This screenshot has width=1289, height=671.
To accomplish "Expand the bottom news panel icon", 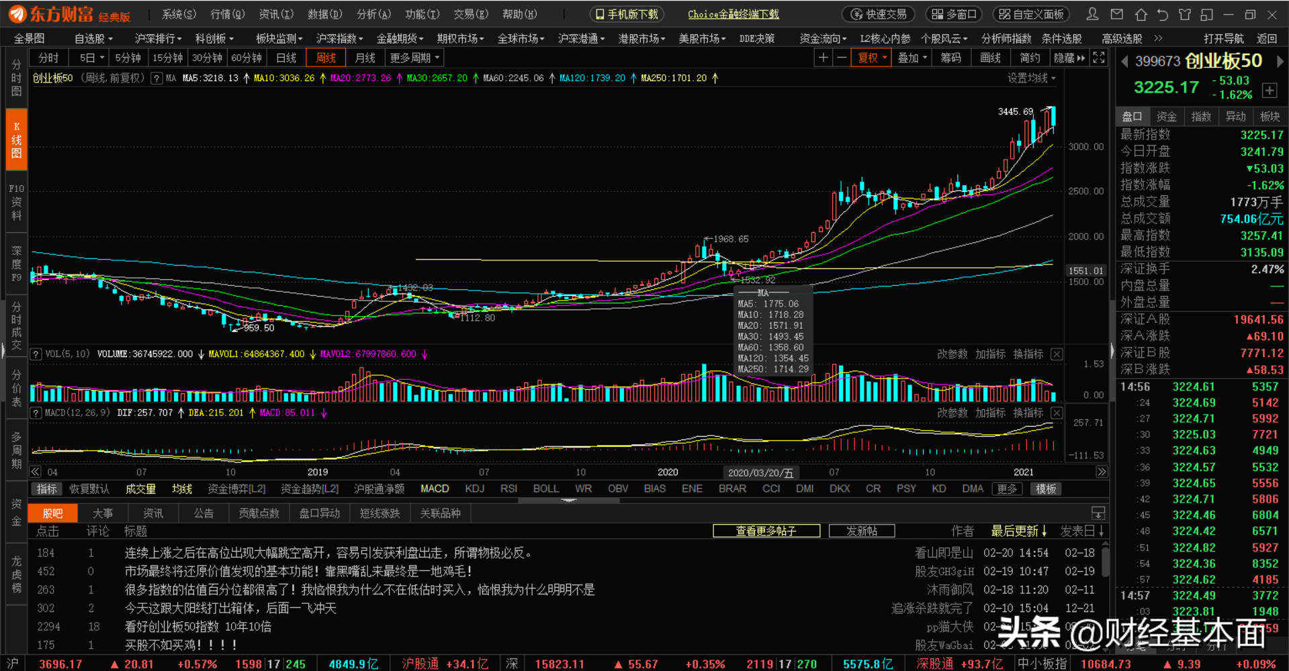I will (x=1098, y=513).
